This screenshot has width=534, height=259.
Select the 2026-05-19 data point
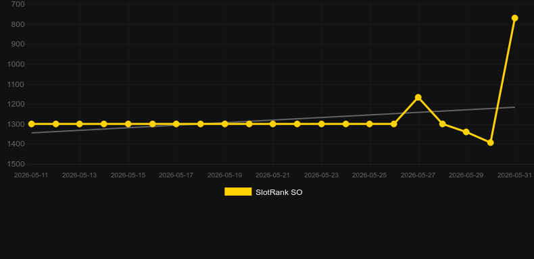coord(225,124)
